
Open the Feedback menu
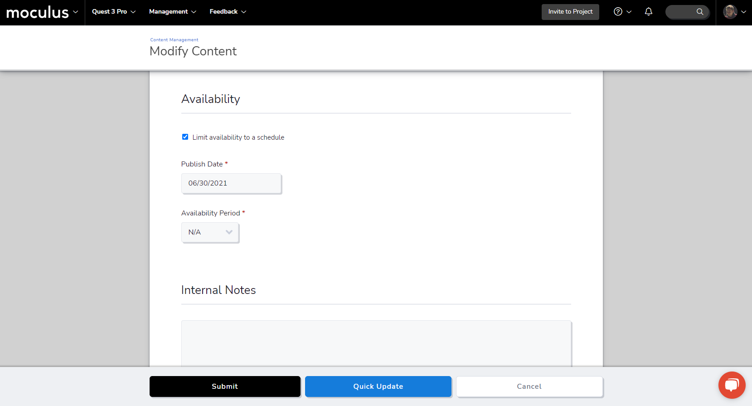(x=228, y=12)
